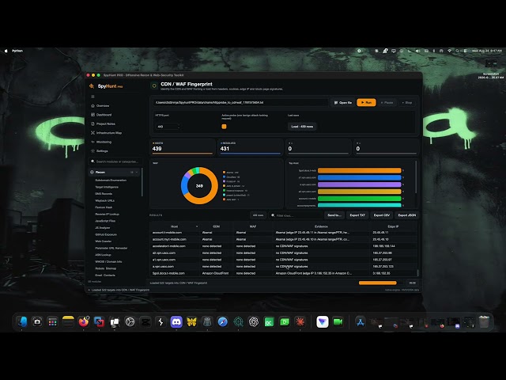Select the Amazon CloudFront result row
The height and width of the screenshot is (380, 506).
[x=283, y=273]
